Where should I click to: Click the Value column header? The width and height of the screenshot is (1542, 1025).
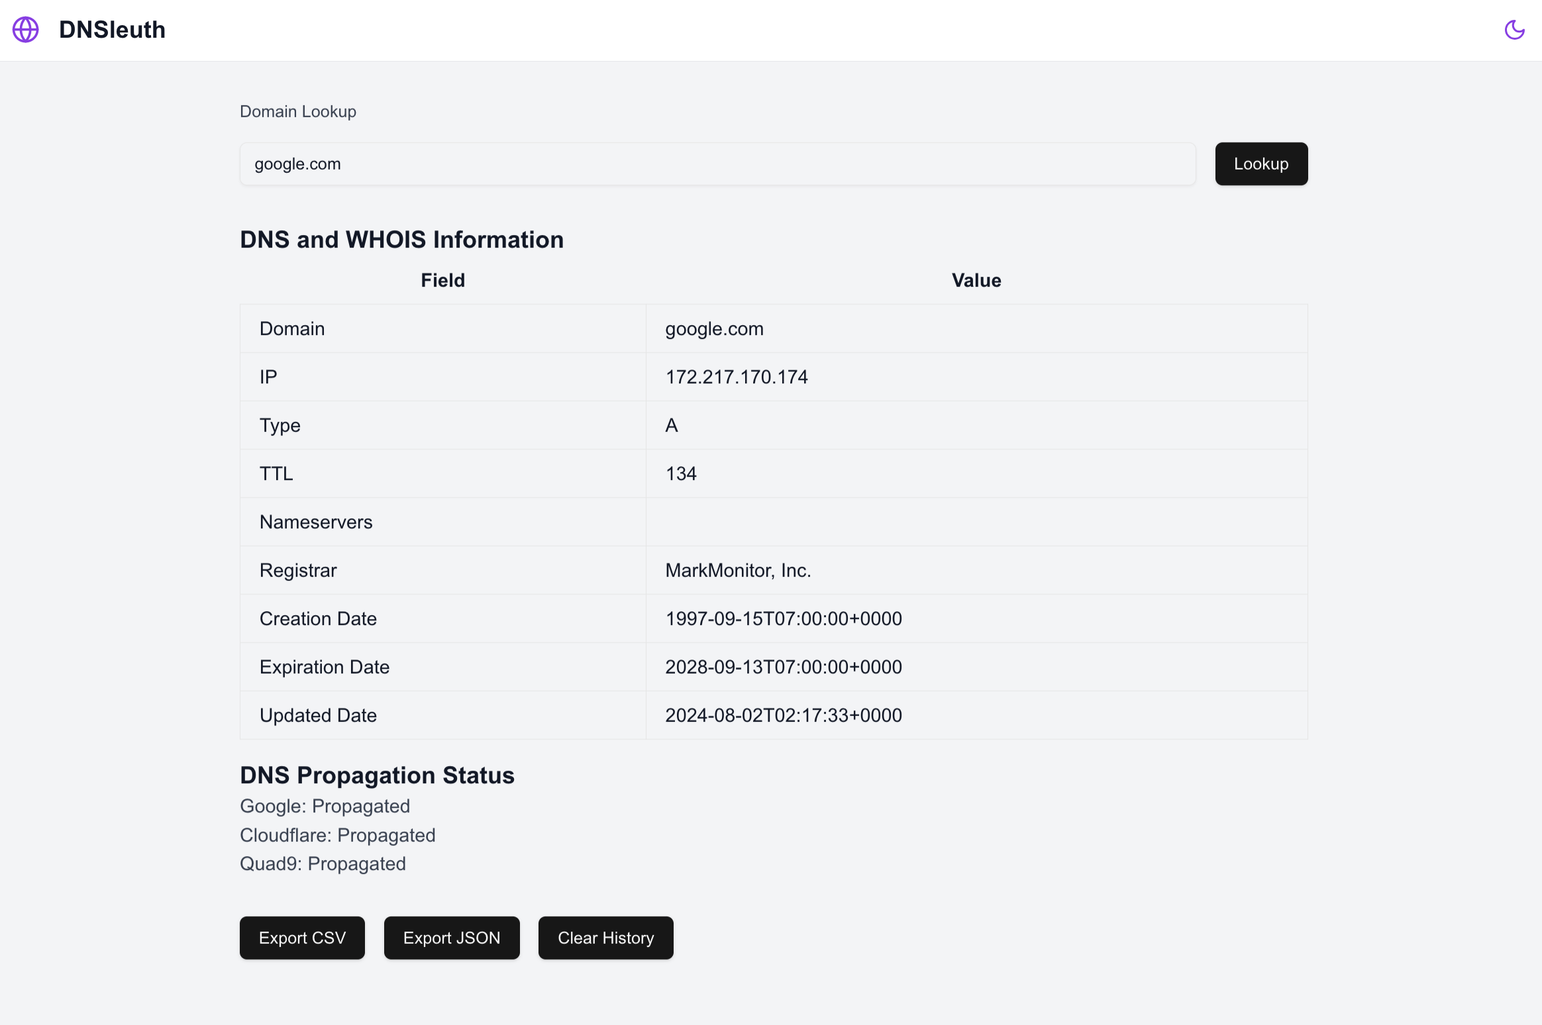[976, 280]
